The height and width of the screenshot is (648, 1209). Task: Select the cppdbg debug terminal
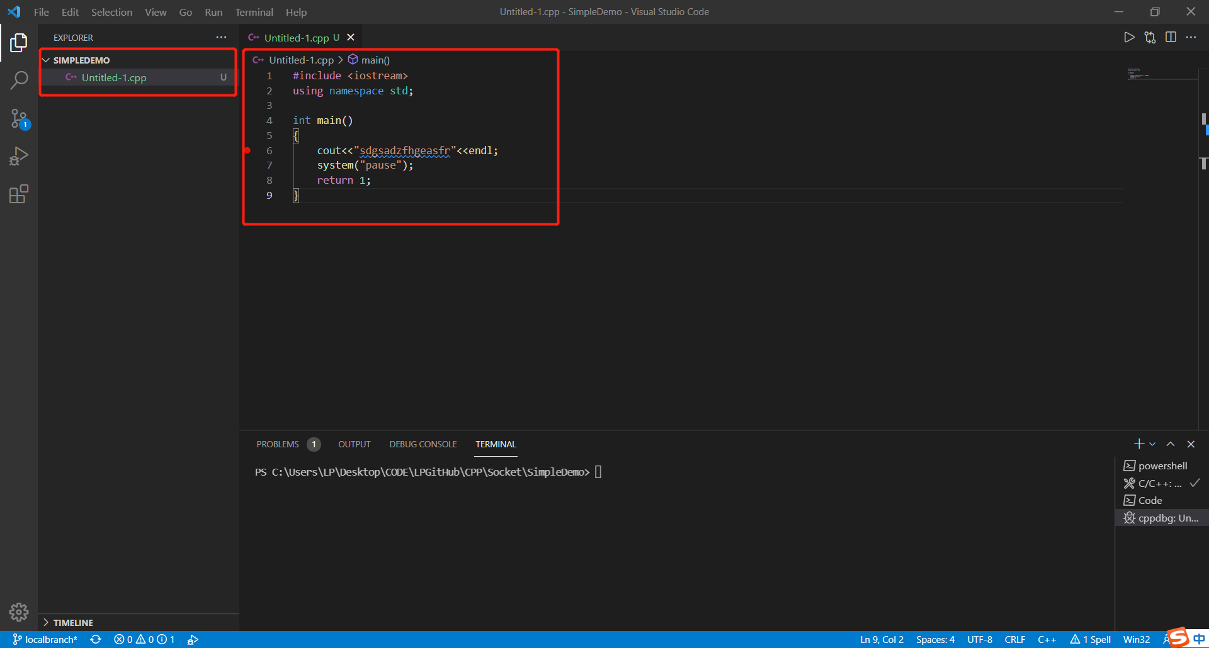[1162, 518]
